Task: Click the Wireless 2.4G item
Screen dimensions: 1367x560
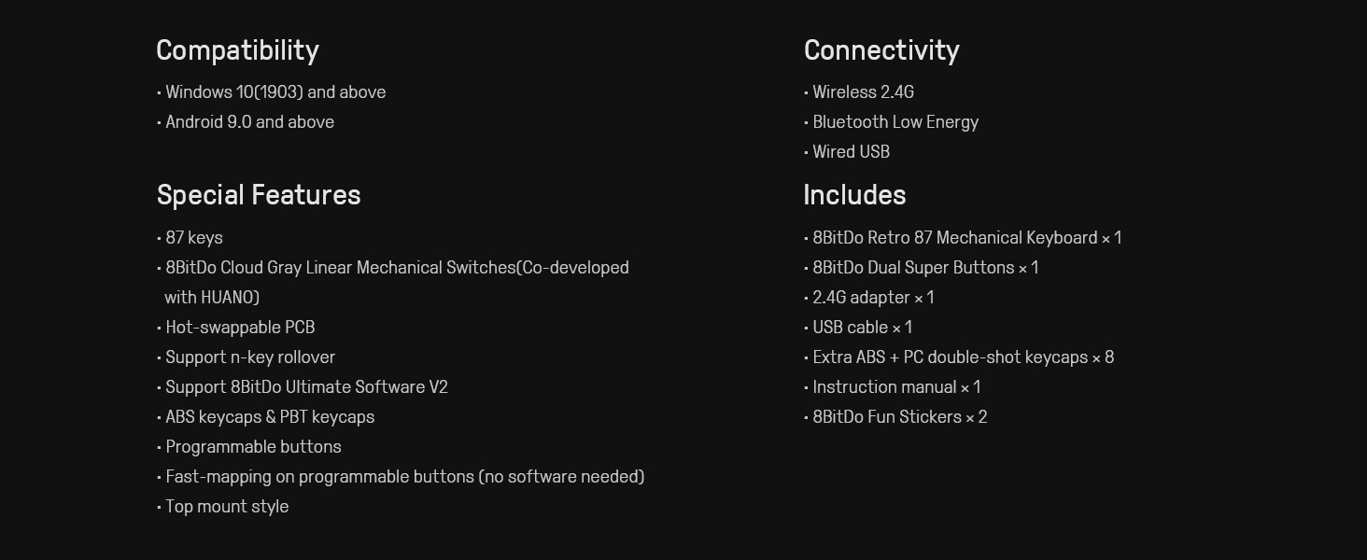Action: [859, 92]
